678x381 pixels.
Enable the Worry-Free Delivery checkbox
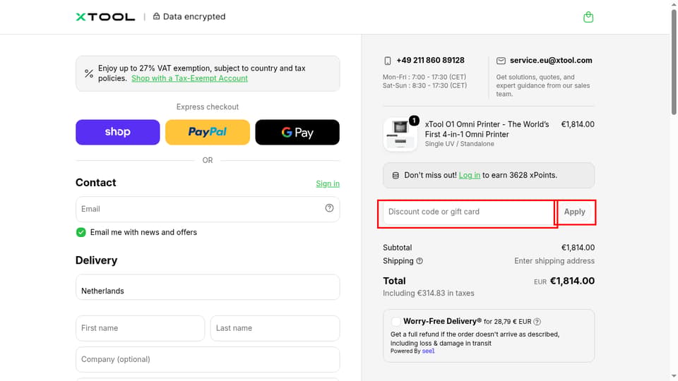(395, 322)
